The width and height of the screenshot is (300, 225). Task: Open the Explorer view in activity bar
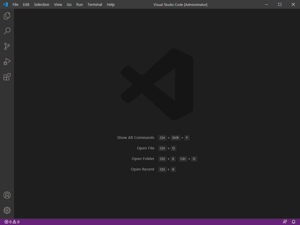pos(7,16)
